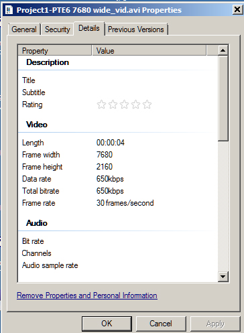Viewport: 244px width, 333px height.
Task: Click the Audio group header
Action: [x=37, y=223]
